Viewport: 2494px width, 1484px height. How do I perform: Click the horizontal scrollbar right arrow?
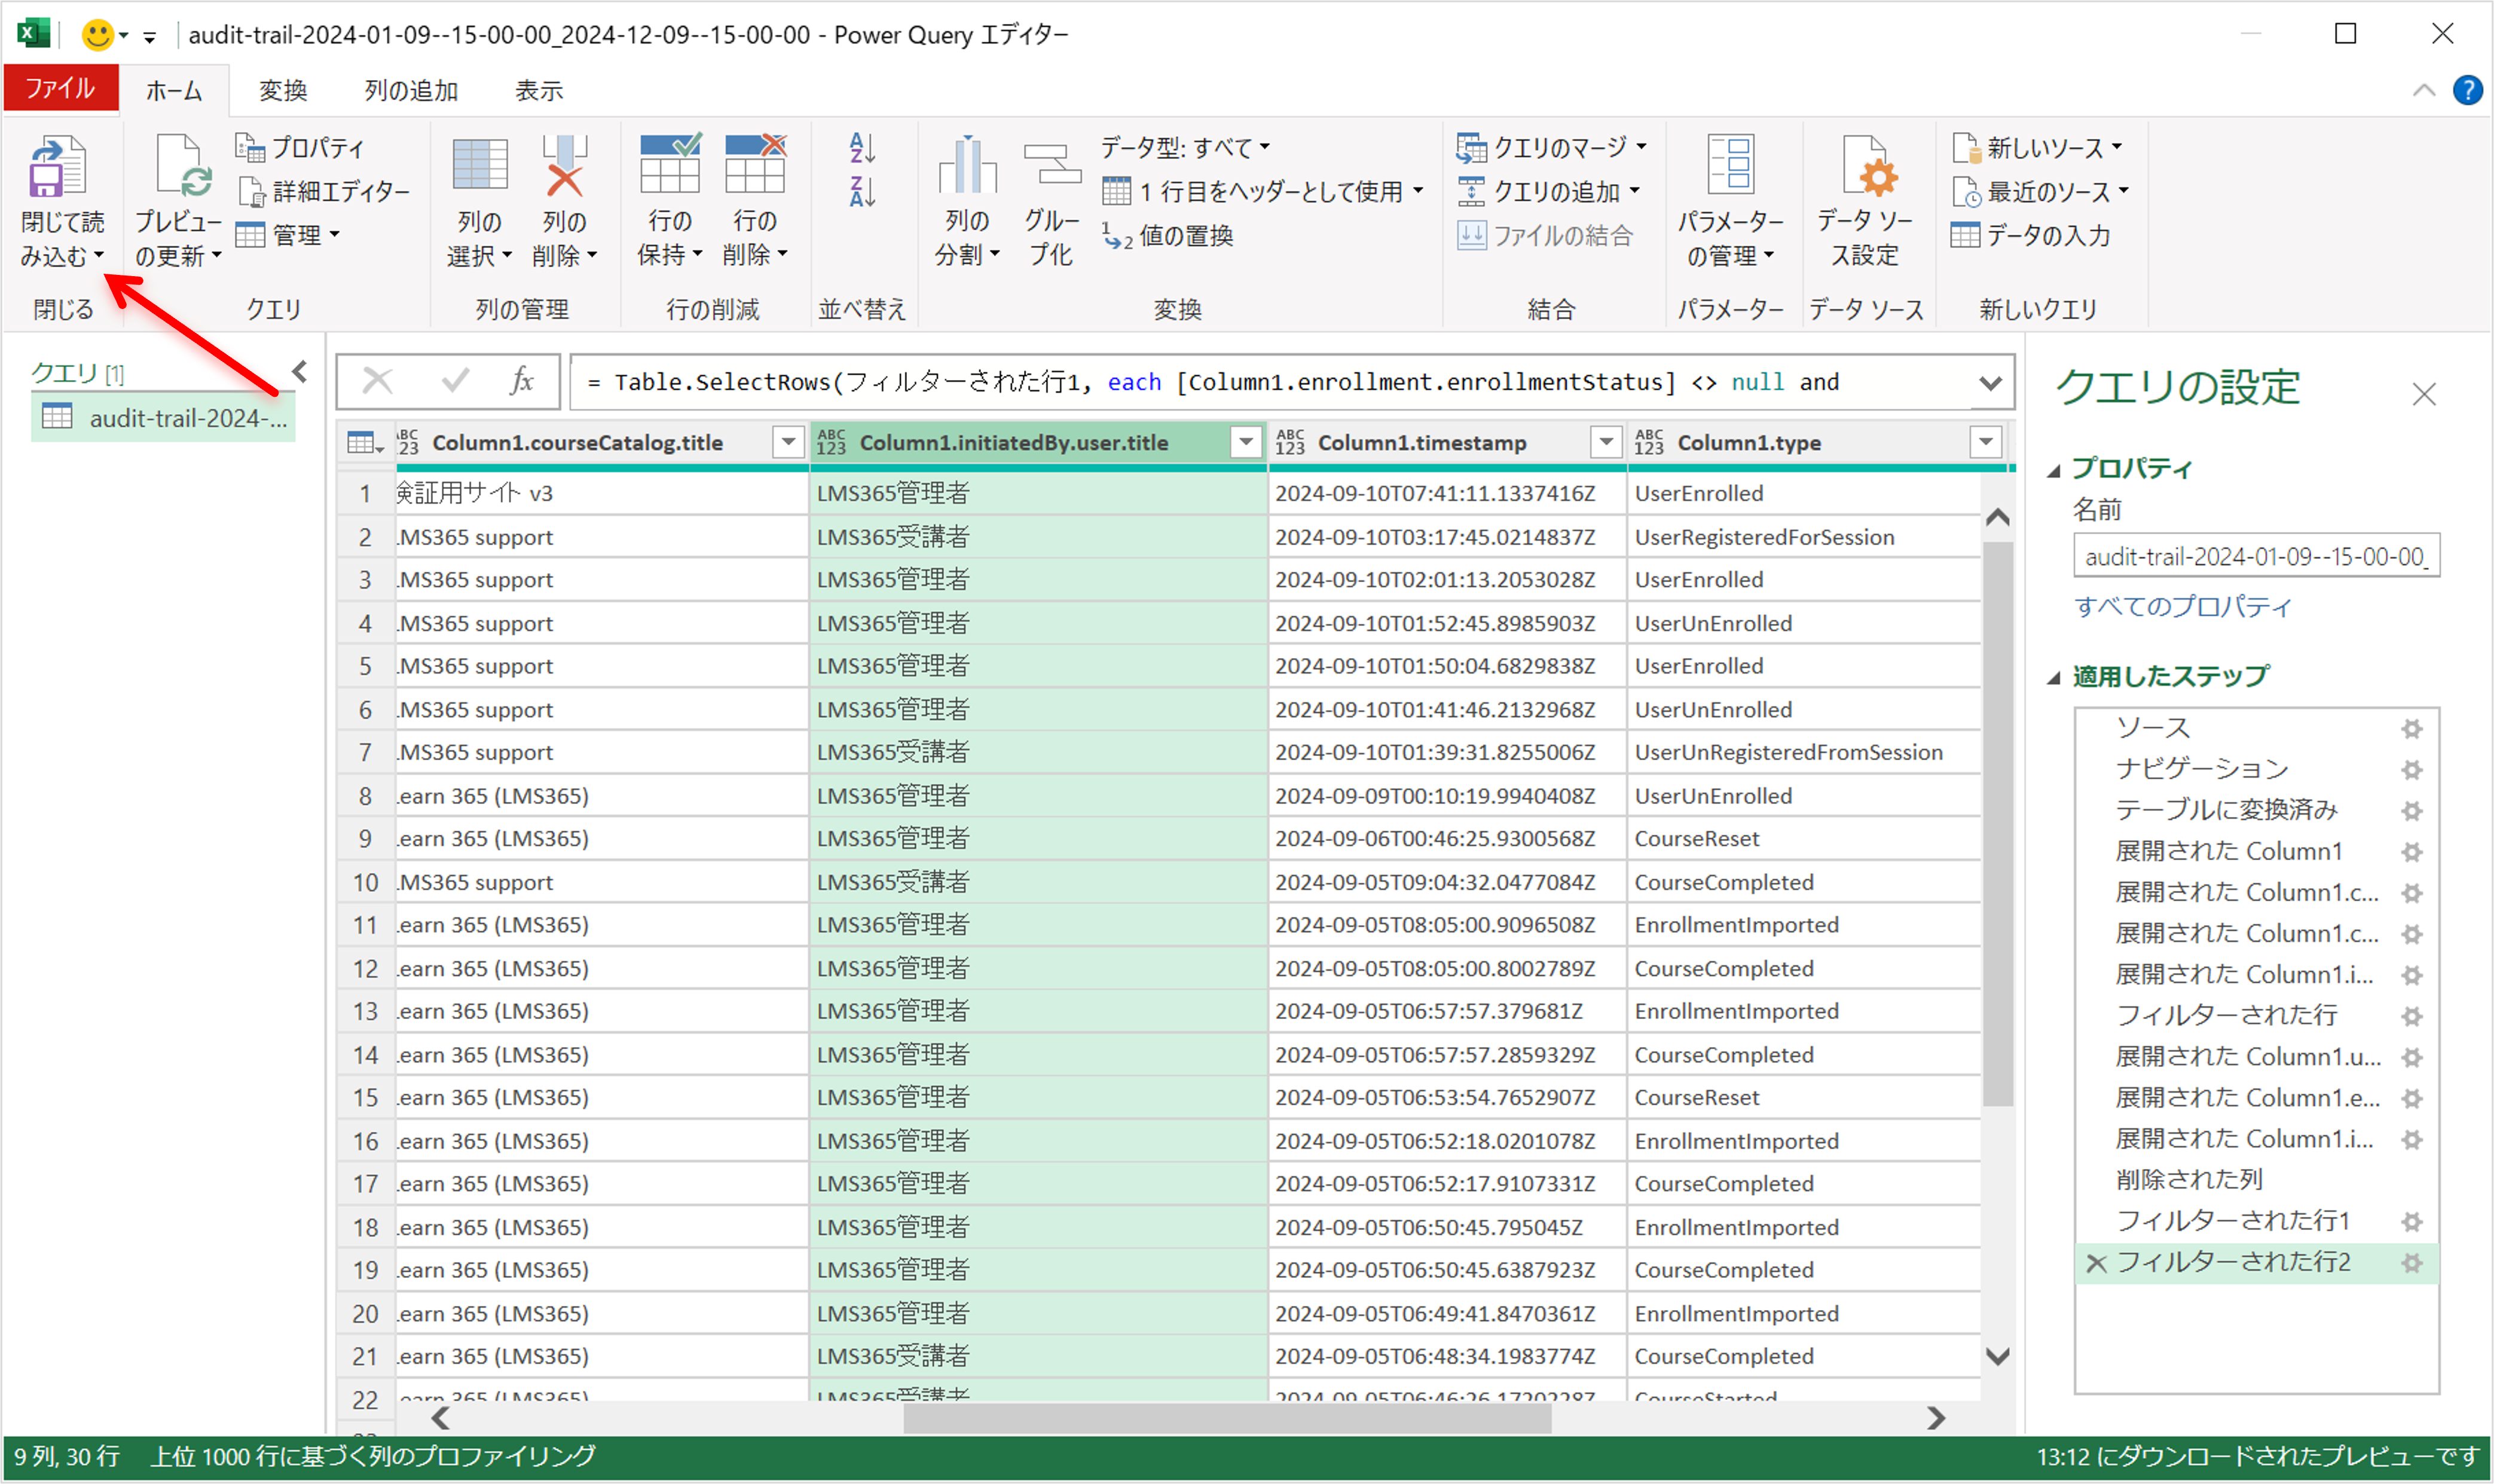point(1936,1418)
